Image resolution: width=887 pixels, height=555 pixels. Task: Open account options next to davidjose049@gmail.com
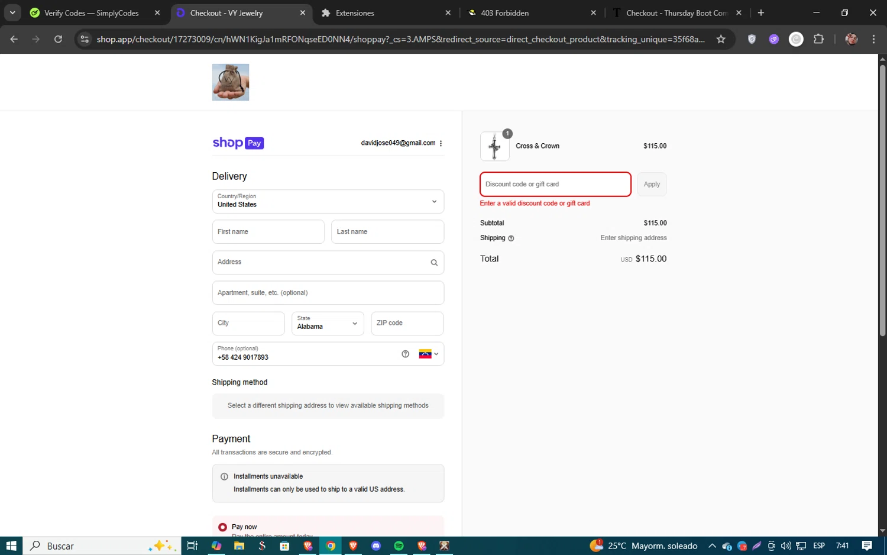pyautogui.click(x=441, y=143)
